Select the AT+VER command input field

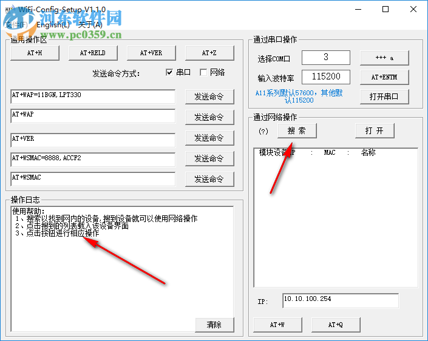tap(93, 140)
